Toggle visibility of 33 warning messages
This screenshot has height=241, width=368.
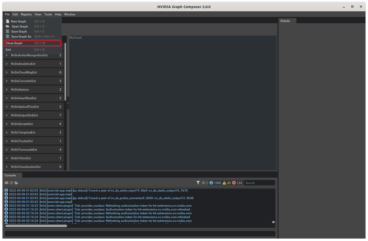click(226, 183)
